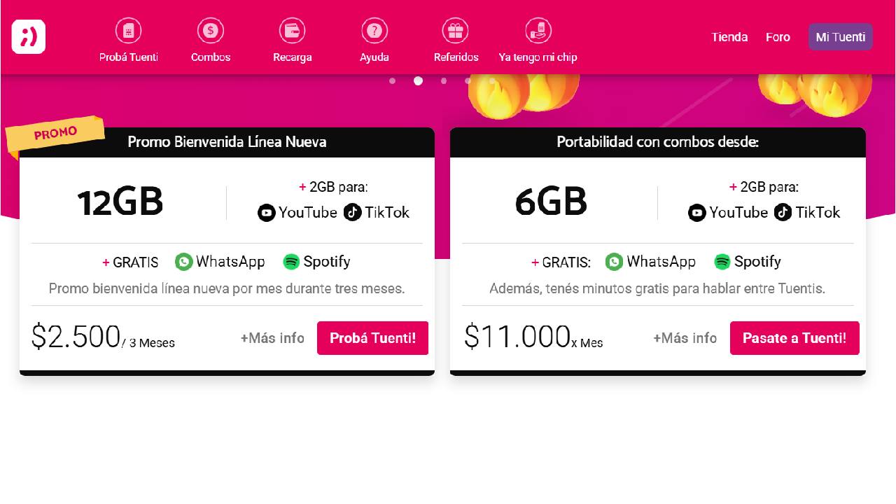Screen dimensions: 896x504
Task: Open the Foro menu link
Action: 778,37
